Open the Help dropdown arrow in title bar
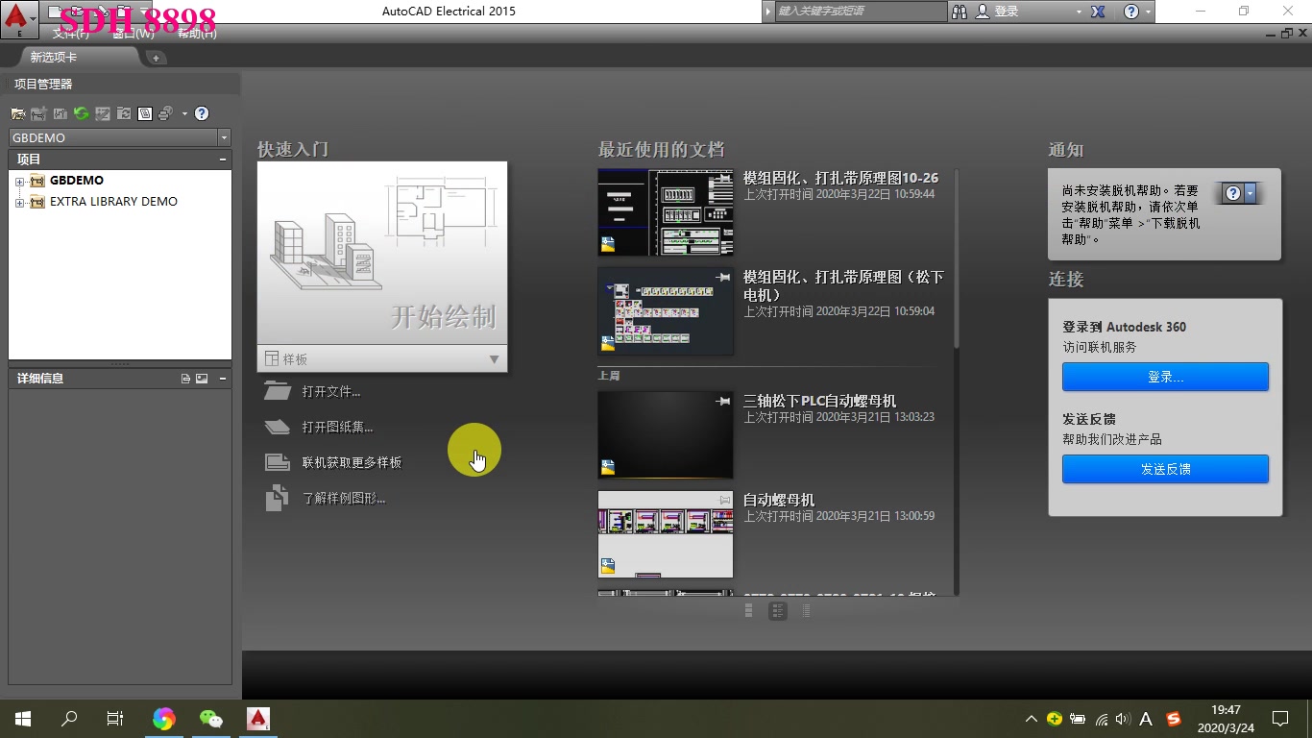The image size is (1312, 738). point(1149,12)
